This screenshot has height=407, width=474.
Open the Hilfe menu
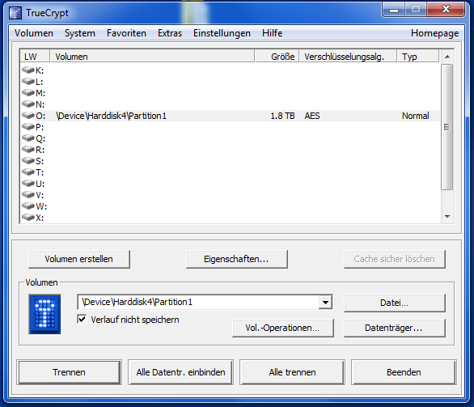272,33
